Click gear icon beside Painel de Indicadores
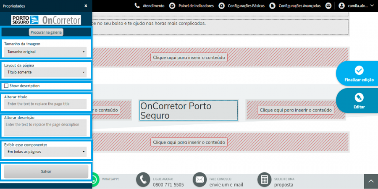 (172, 6)
